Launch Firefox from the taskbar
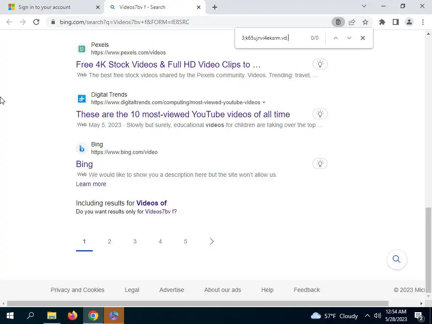The image size is (432, 324). (x=73, y=316)
